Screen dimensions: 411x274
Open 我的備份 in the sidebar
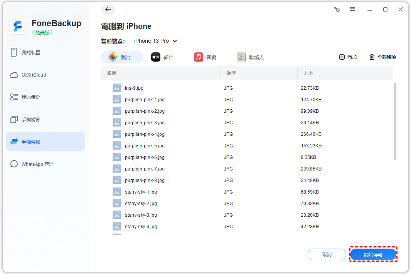(x=30, y=97)
